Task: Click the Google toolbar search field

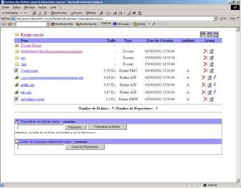Action: (x=31, y=24)
